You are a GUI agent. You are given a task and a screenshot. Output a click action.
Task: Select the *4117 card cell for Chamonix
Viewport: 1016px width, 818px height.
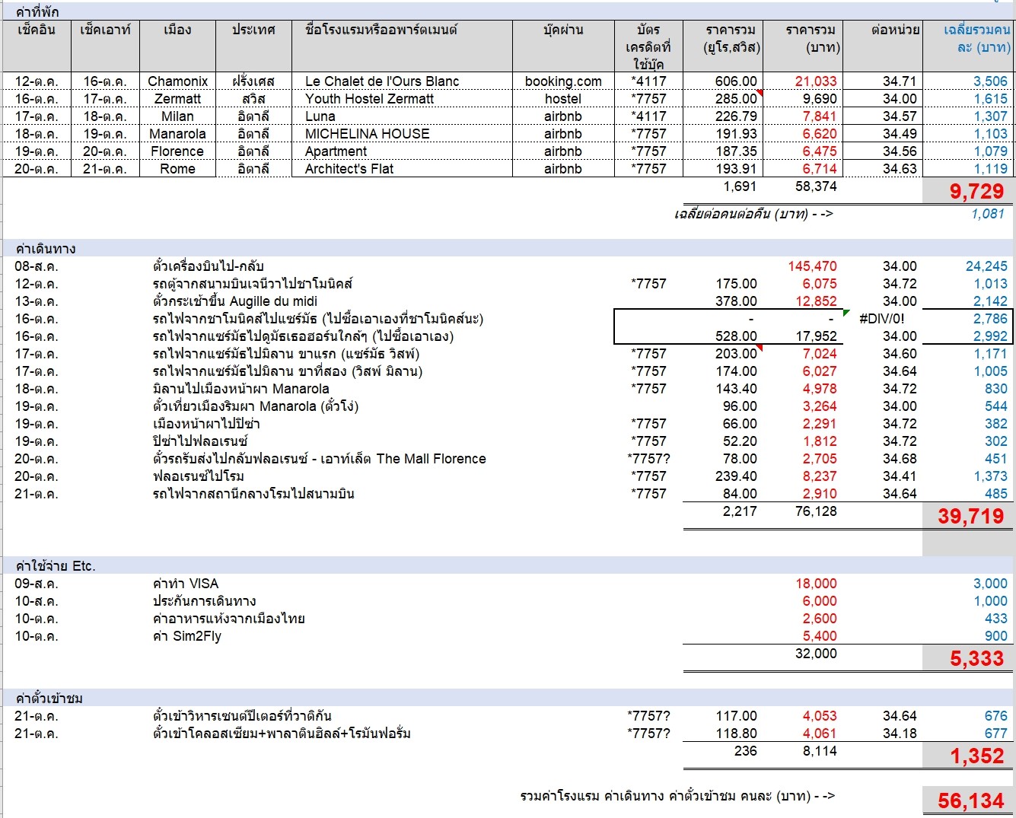pyautogui.click(x=648, y=81)
